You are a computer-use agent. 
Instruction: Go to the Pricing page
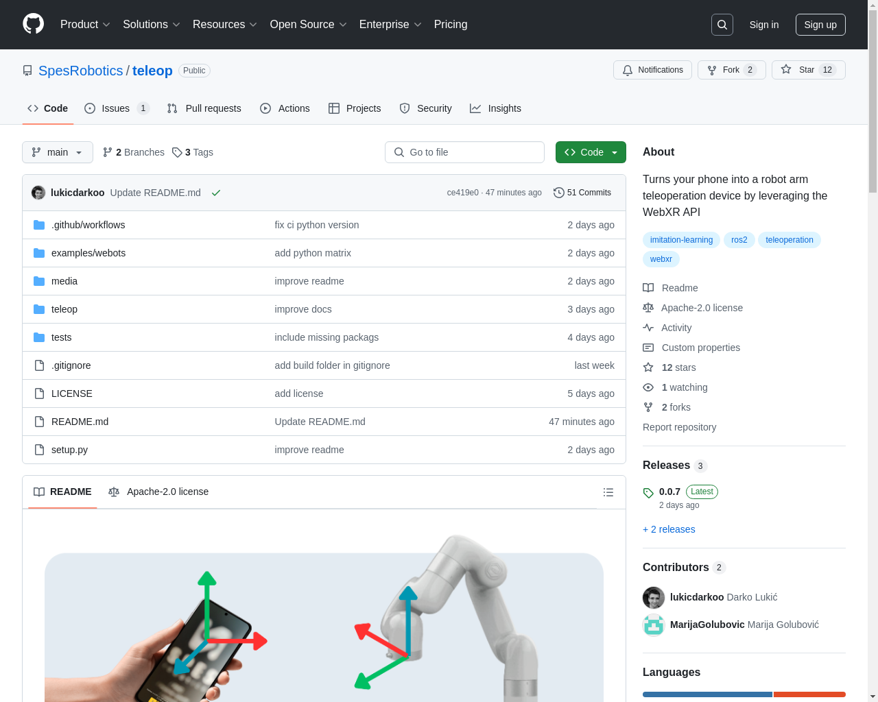coord(451,25)
